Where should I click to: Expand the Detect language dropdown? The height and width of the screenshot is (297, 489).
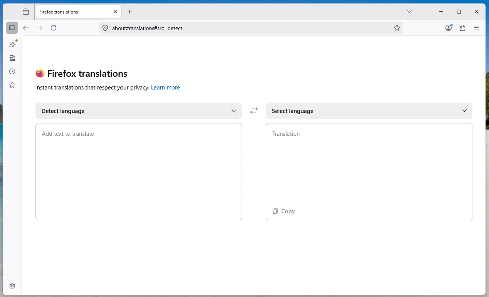[x=138, y=111]
